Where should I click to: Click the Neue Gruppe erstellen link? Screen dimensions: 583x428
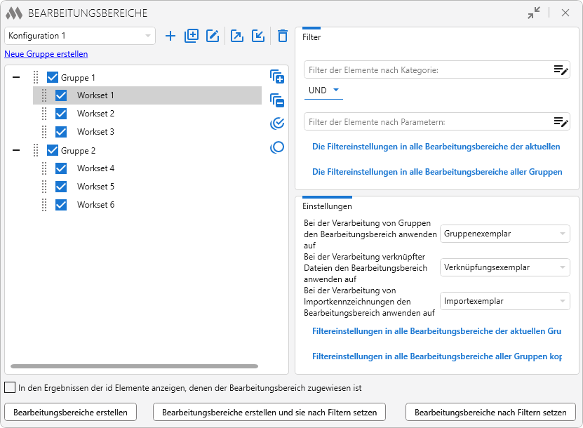point(46,54)
